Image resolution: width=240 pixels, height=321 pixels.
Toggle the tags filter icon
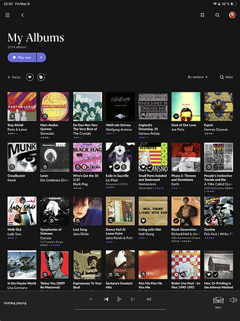[41, 77]
